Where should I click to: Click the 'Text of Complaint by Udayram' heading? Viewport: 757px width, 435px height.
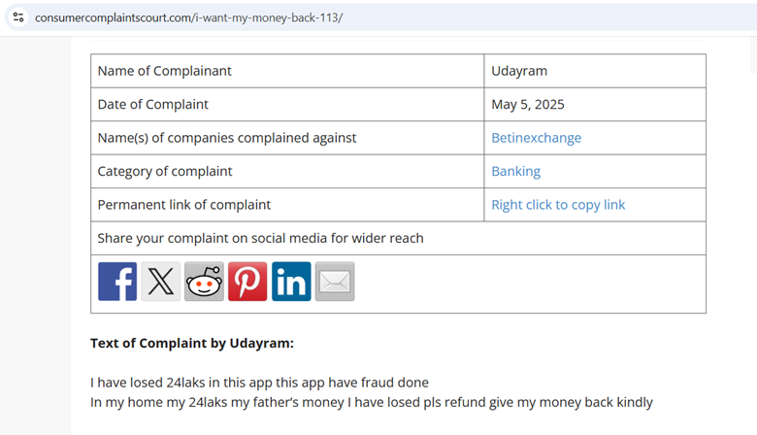[192, 343]
